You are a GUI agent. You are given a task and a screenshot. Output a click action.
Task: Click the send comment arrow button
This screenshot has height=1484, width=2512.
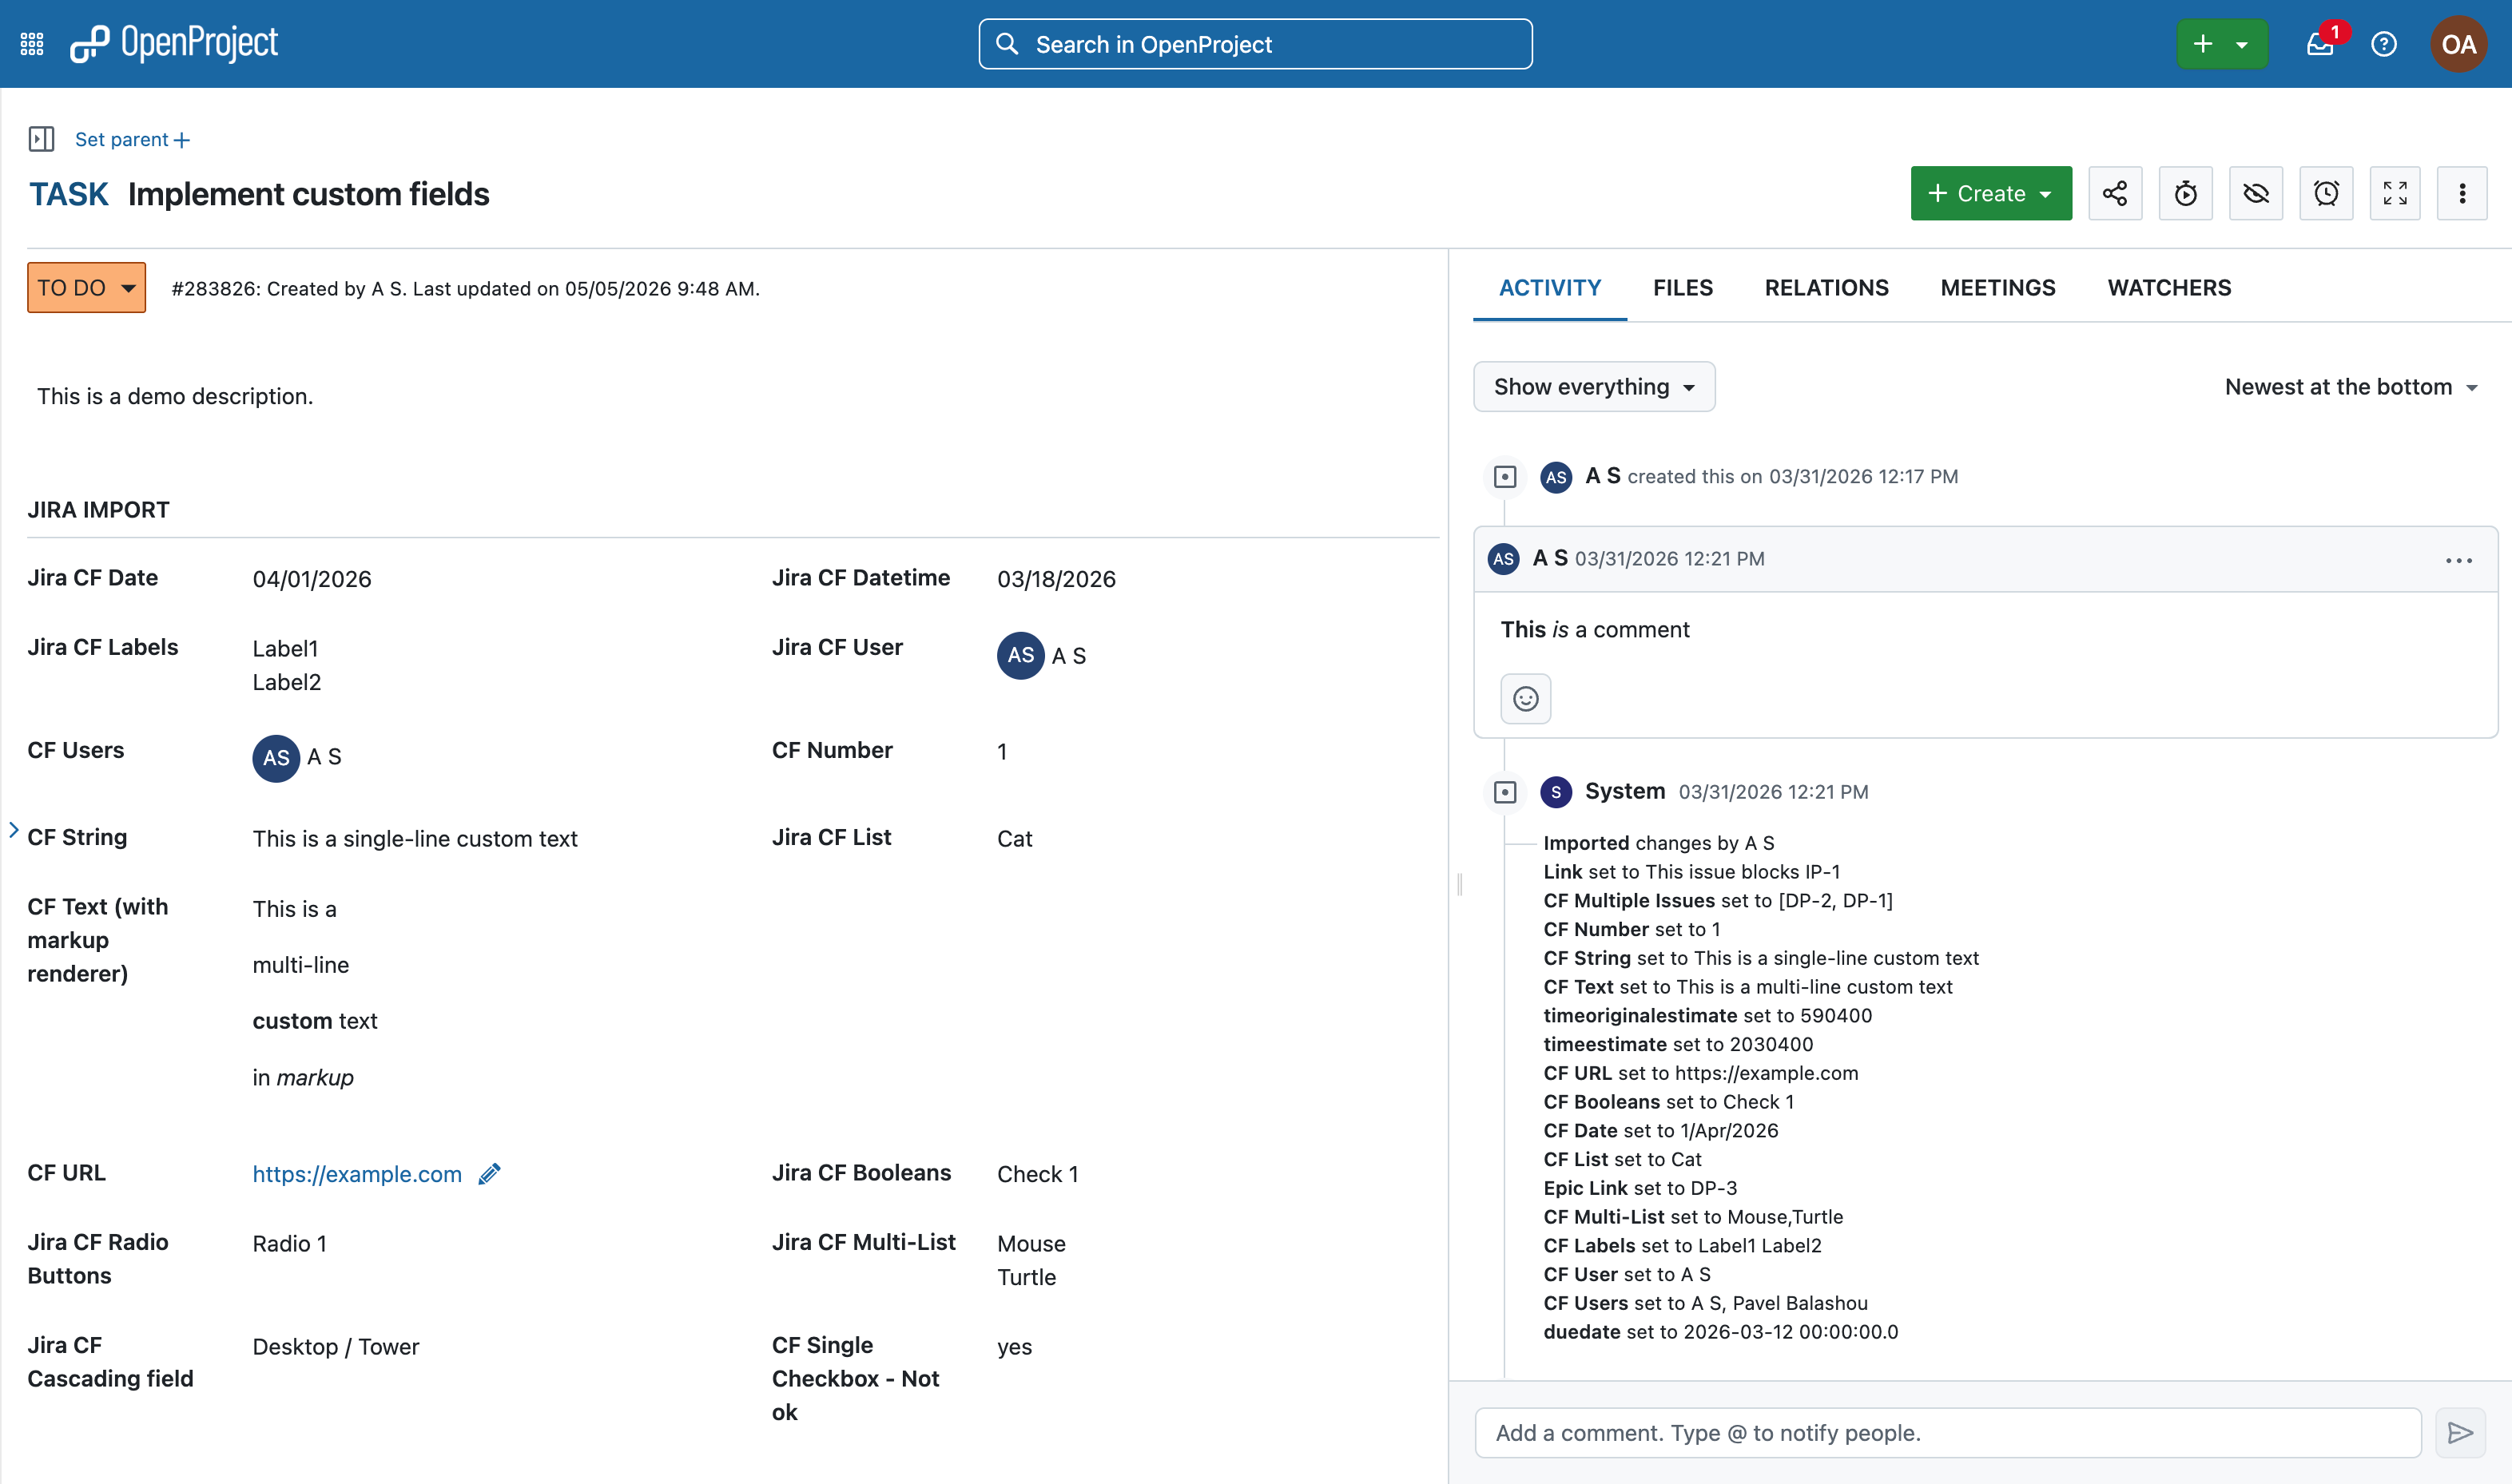(x=2460, y=1433)
